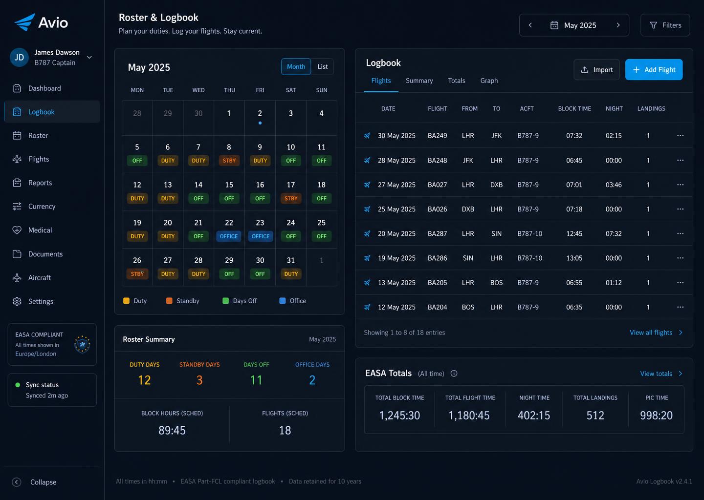Open Dashboard from sidebar icon
Screen dimensions: 704x500
tap(17, 88)
